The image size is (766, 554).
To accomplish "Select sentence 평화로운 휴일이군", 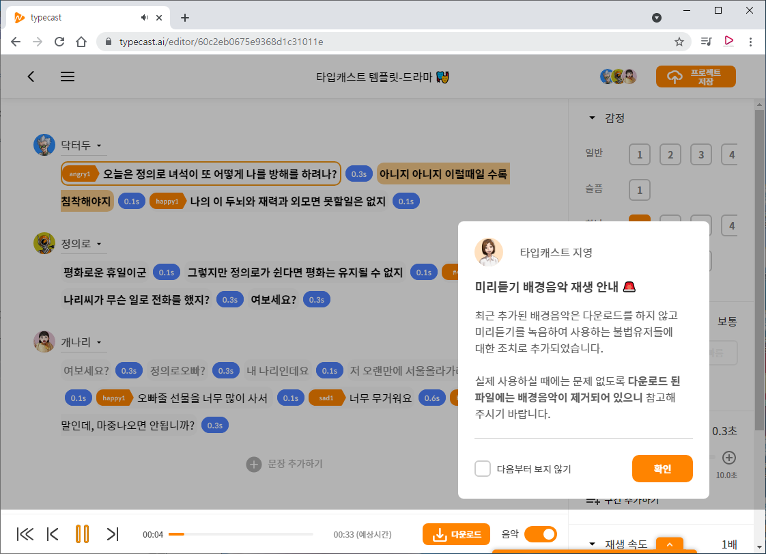I will point(105,273).
